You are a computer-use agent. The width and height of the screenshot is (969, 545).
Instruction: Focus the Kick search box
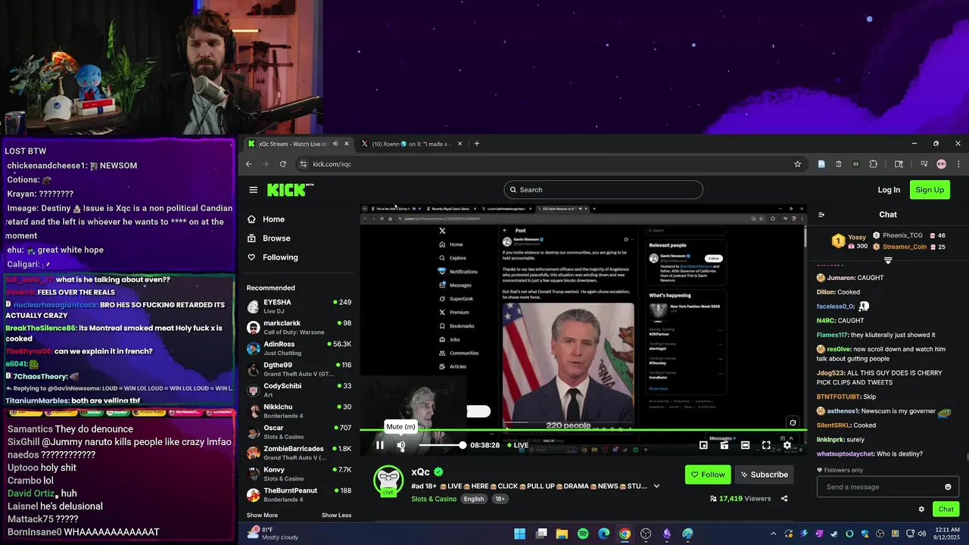603,190
